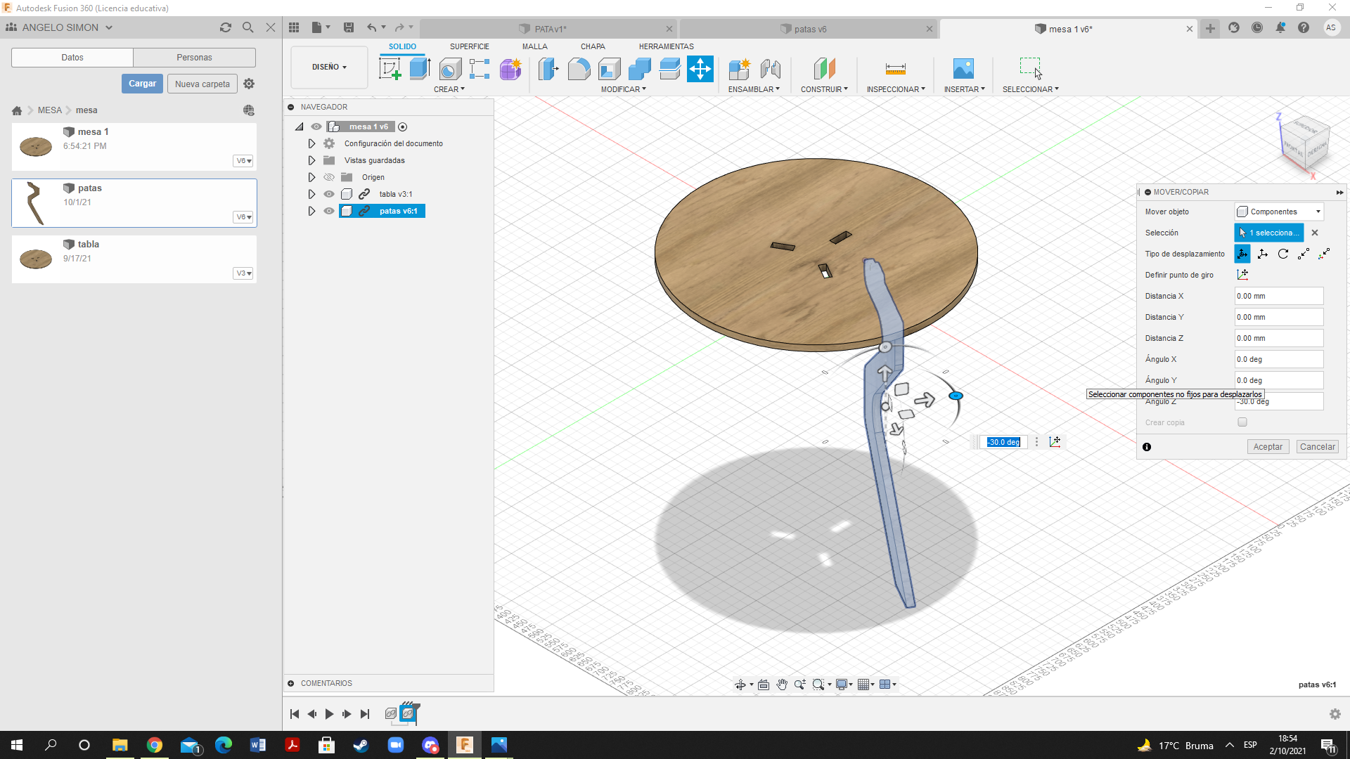The height and width of the screenshot is (759, 1350).
Task: Toggle Crear copia checkbox
Action: pos(1242,422)
